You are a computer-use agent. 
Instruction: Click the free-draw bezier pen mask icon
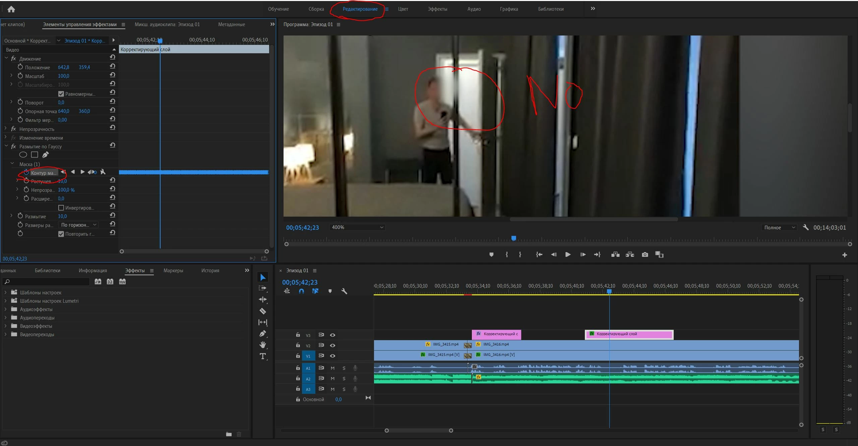(46, 155)
